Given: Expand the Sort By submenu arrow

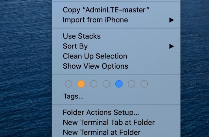Looking at the screenshot, I should coord(171,46).
